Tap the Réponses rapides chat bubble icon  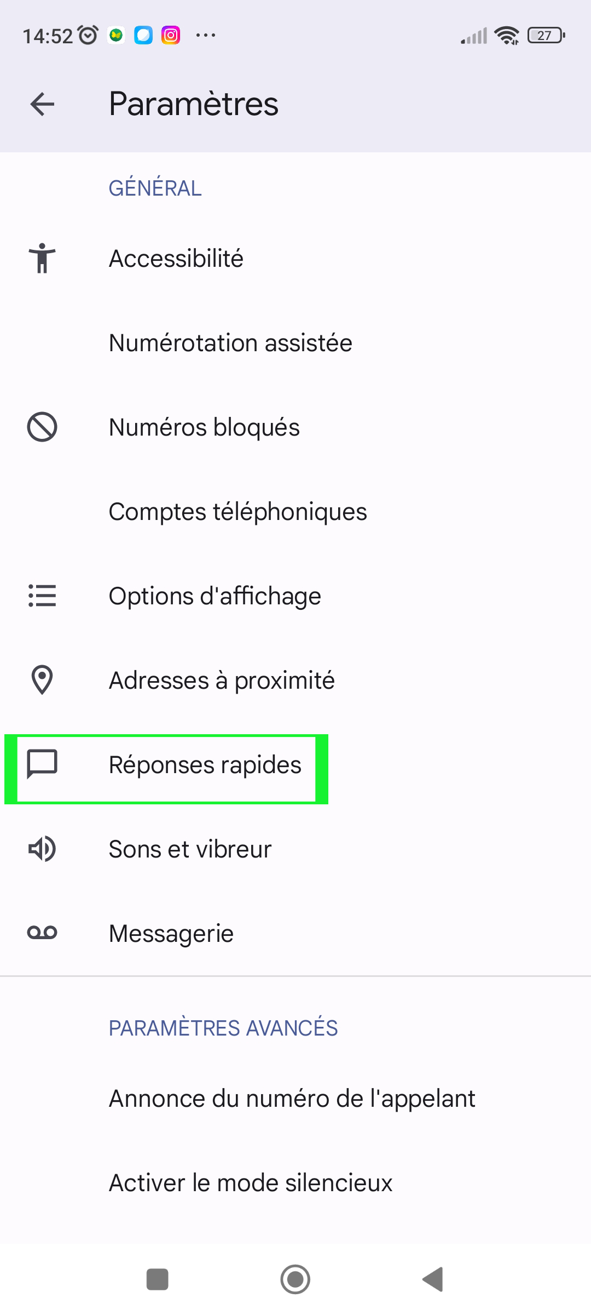point(42,764)
